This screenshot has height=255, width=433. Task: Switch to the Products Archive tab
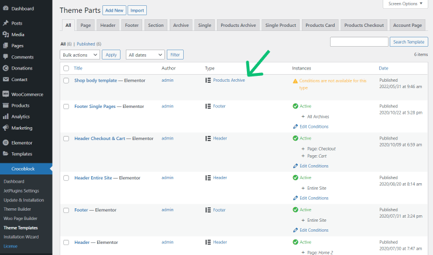(x=238, y=25)
